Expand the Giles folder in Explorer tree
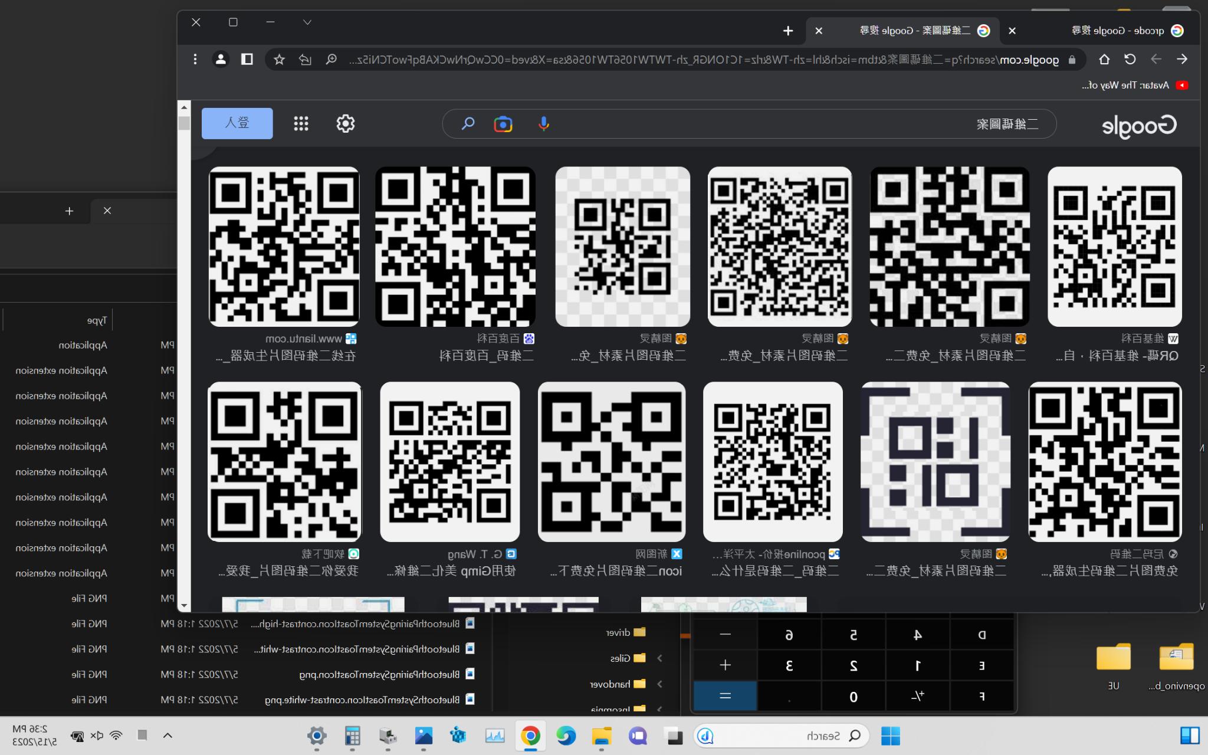1208x755 pixels. coord(659,658)
